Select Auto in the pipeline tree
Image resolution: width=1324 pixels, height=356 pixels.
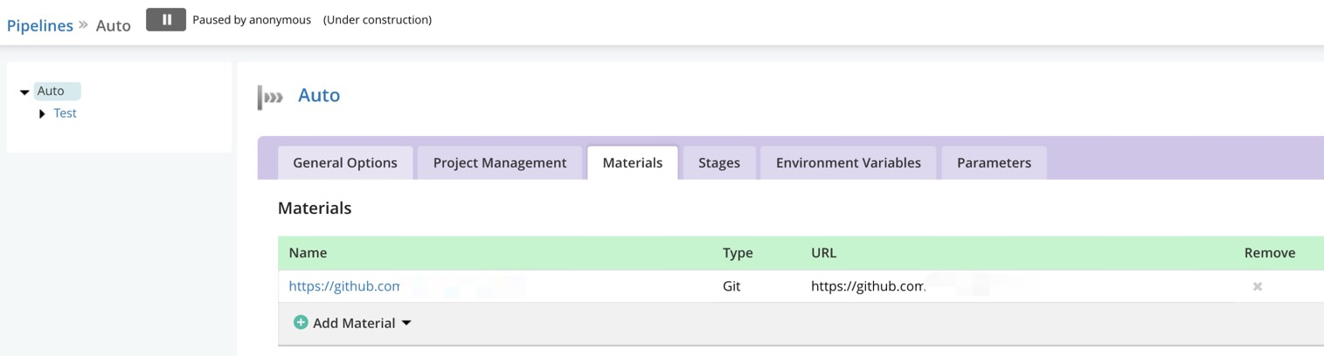pyautogui.click(x=51, y=91)
